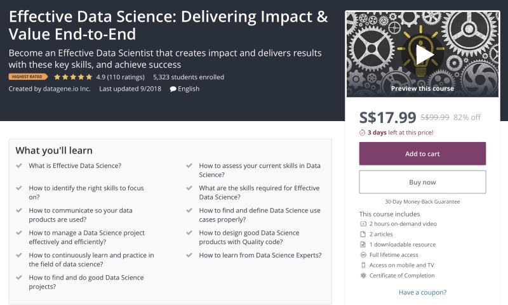Click checkmark beside What is Effective Data Science

(19, 165)
